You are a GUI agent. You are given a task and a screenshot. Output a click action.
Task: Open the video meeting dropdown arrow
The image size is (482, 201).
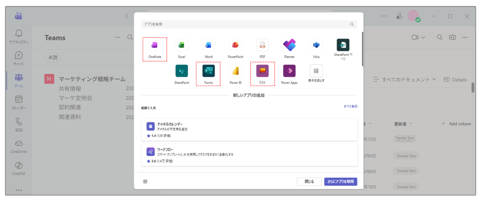[423, 37]
